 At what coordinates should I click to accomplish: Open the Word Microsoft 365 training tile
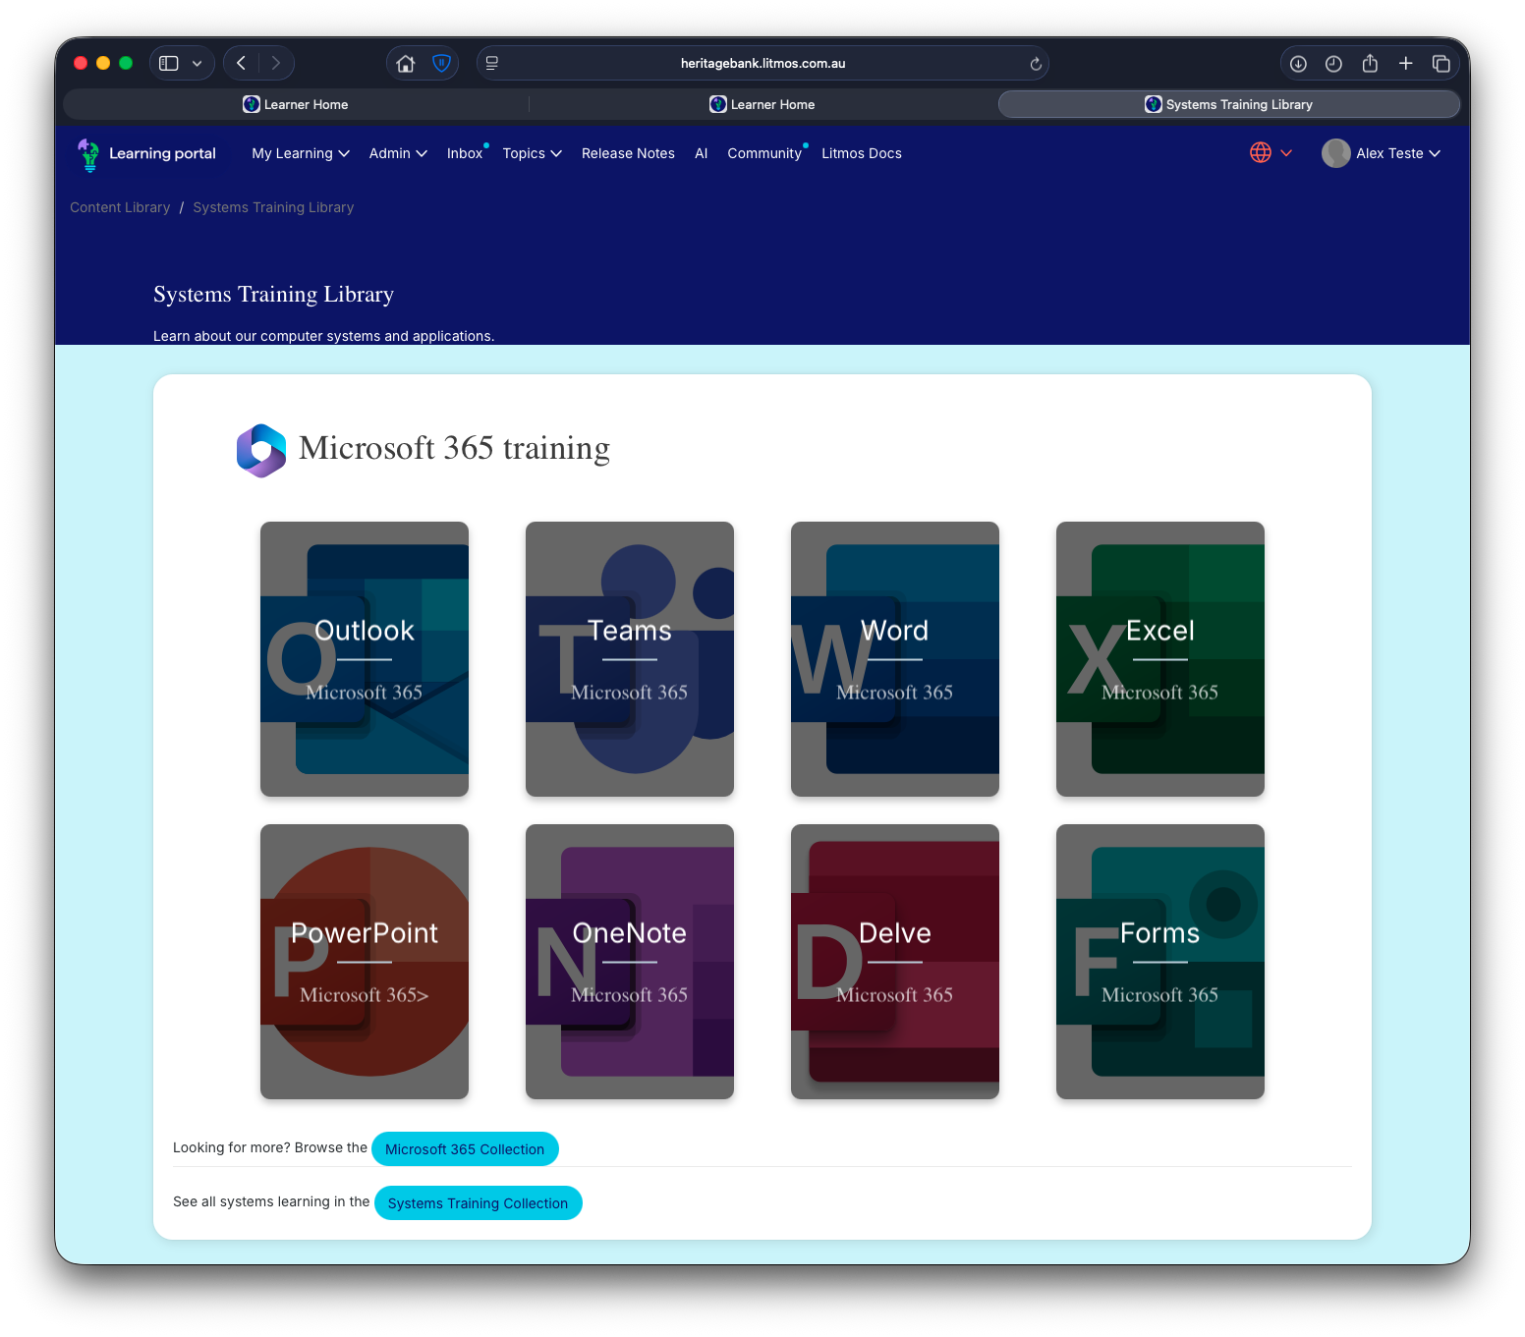click(x=895, y=659)
